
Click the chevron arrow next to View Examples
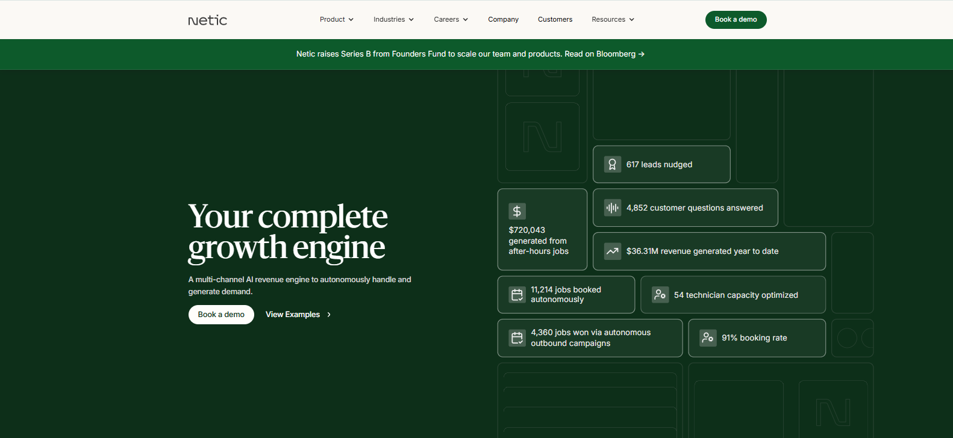329,315
